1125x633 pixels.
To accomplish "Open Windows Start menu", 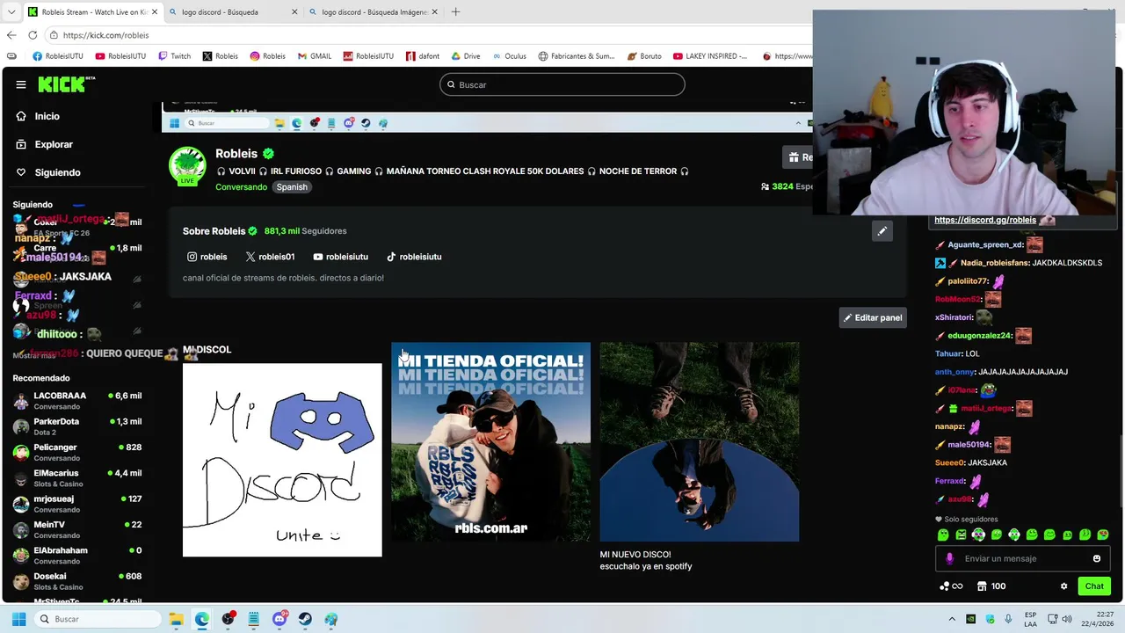I will point(18,619).
